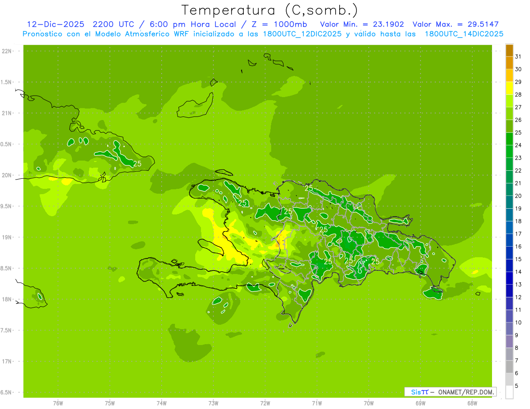Click the '70W' longitude axis label

pos(369,403)
